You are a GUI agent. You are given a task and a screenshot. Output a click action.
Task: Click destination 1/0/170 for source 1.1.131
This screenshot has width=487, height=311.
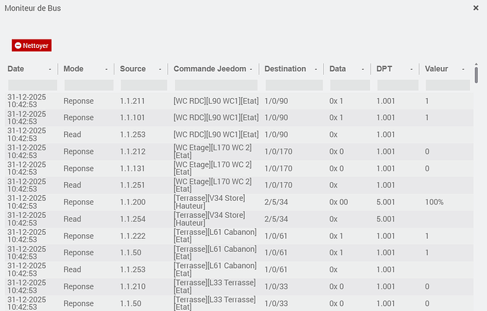point(278,169)
